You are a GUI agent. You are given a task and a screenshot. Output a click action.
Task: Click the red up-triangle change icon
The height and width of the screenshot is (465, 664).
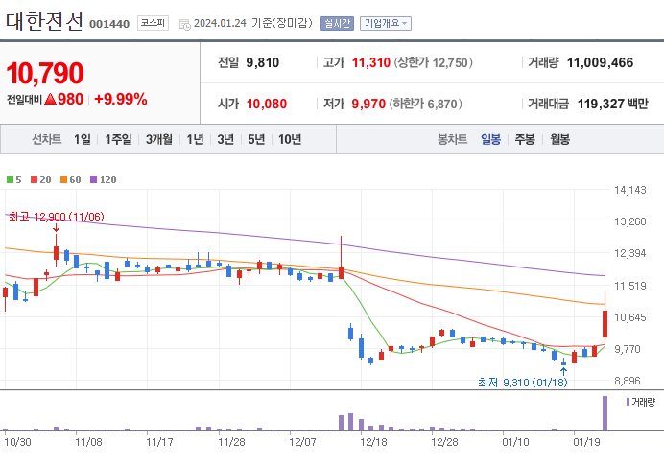[x=51, y=99]
